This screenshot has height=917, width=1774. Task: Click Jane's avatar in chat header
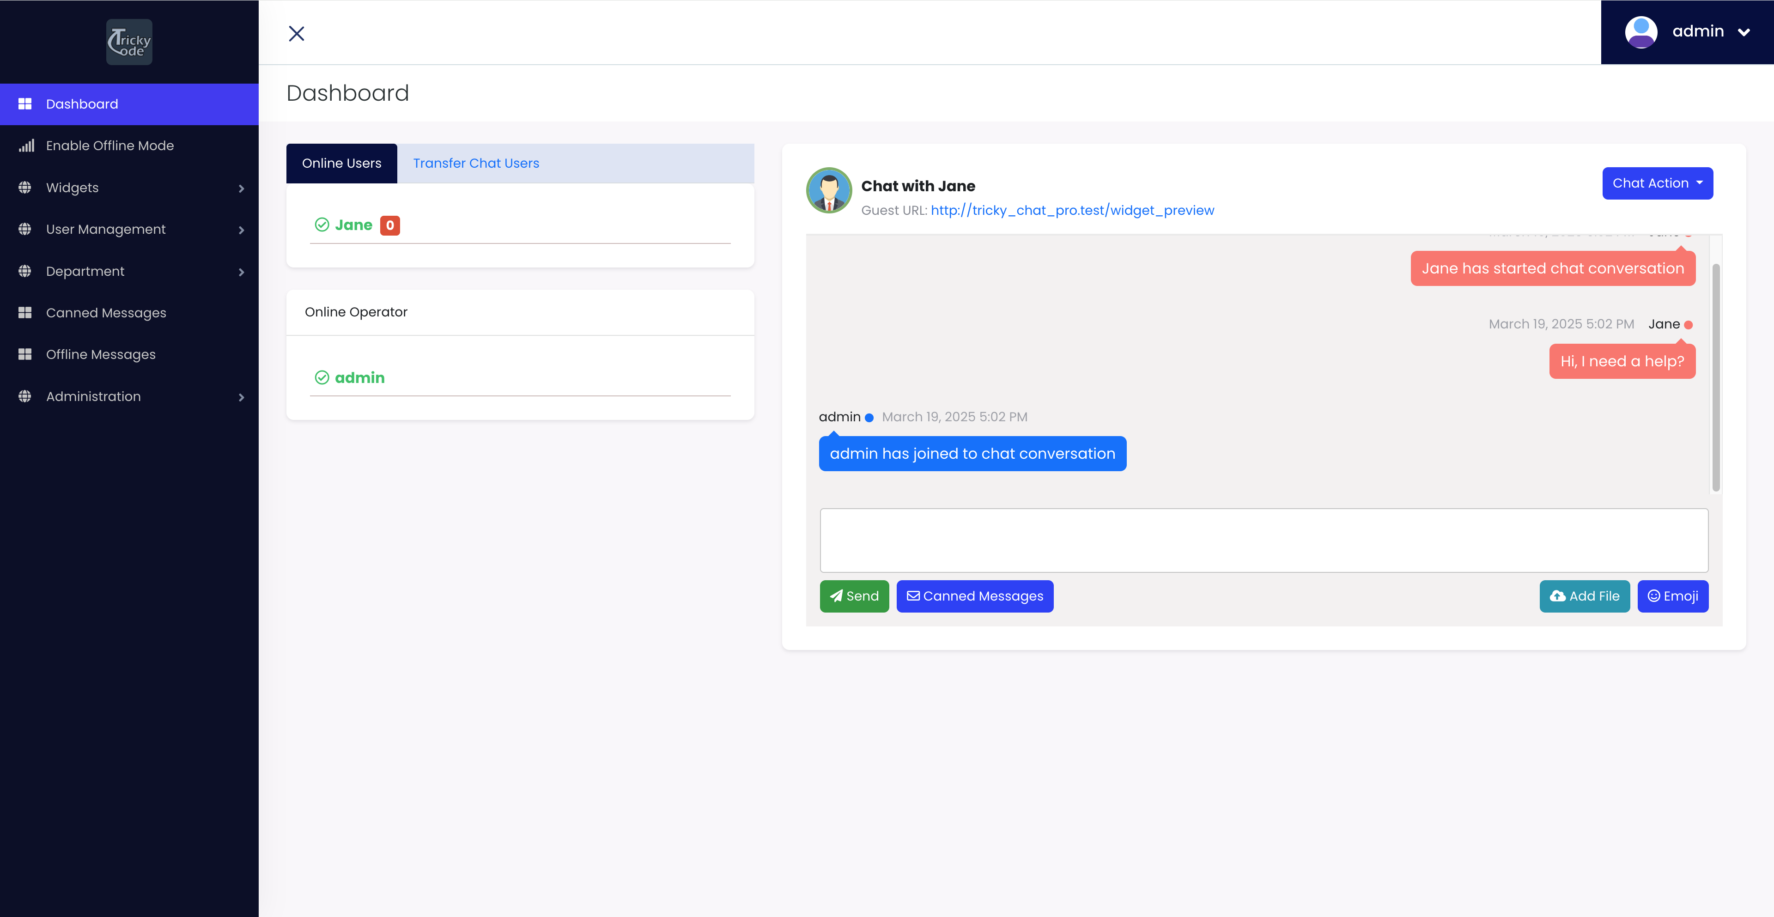point(828,191)
